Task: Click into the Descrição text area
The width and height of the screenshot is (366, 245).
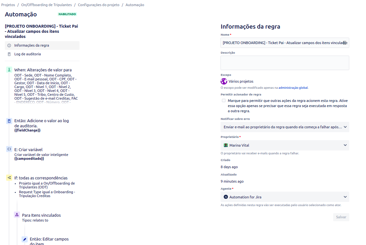Action: [x=285, y=63]
